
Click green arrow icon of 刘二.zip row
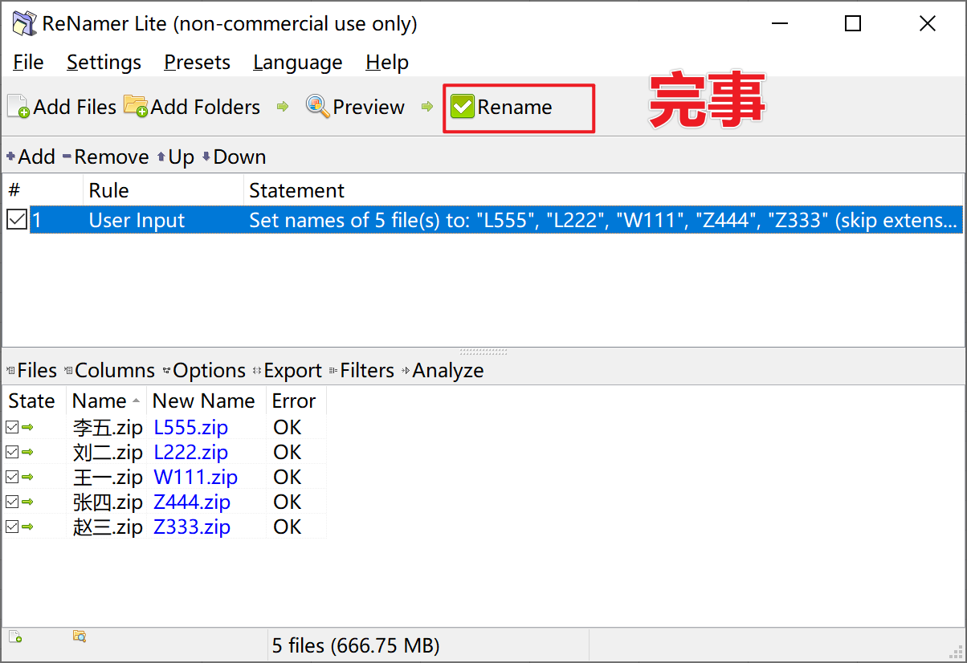(27, 452)
